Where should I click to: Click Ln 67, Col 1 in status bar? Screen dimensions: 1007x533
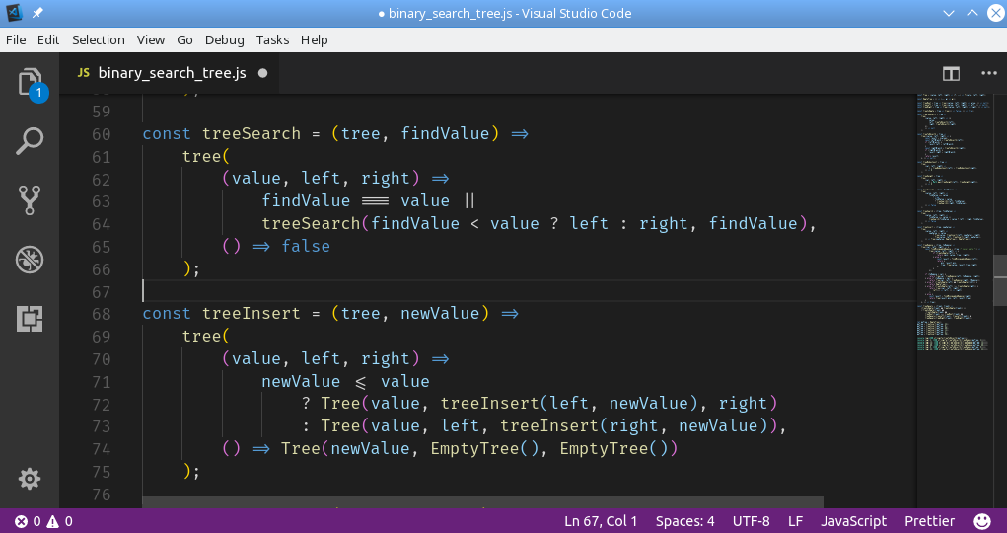point(601,521)
